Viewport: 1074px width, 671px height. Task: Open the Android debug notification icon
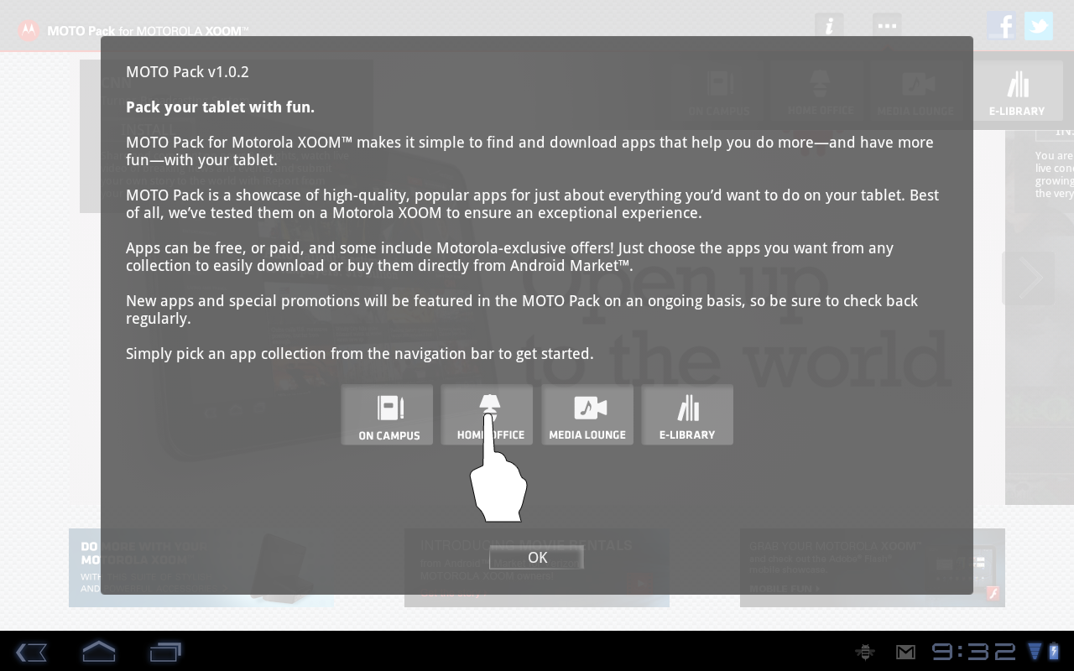(864, 652)
